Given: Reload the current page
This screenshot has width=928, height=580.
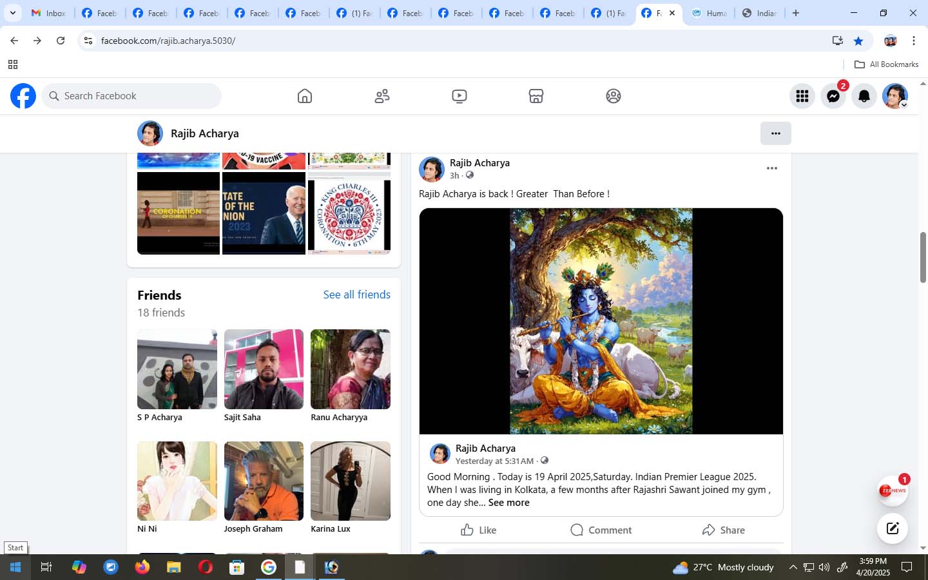Looking at the screenshot, I should (x=61, y=41).
